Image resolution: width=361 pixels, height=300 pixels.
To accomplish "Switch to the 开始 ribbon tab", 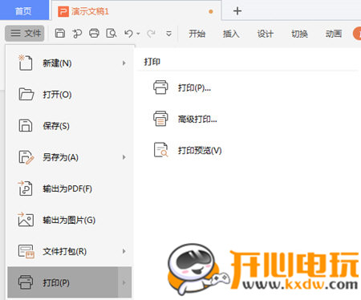I will [197, 34].
